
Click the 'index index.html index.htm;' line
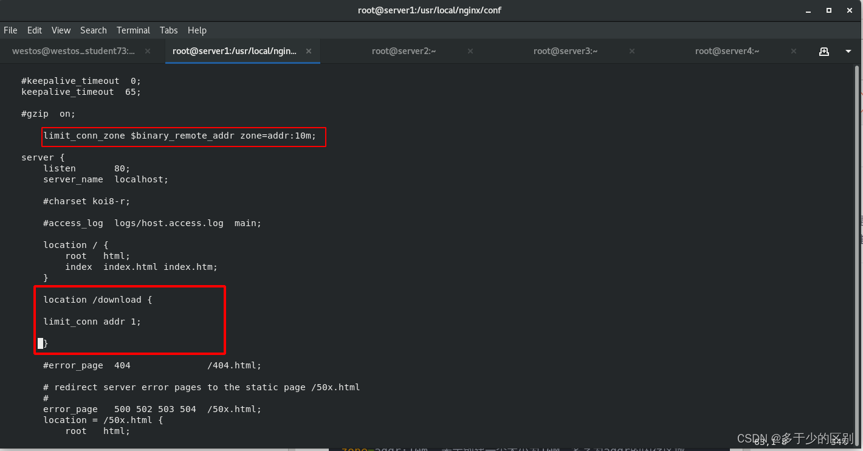pos(141,267)
